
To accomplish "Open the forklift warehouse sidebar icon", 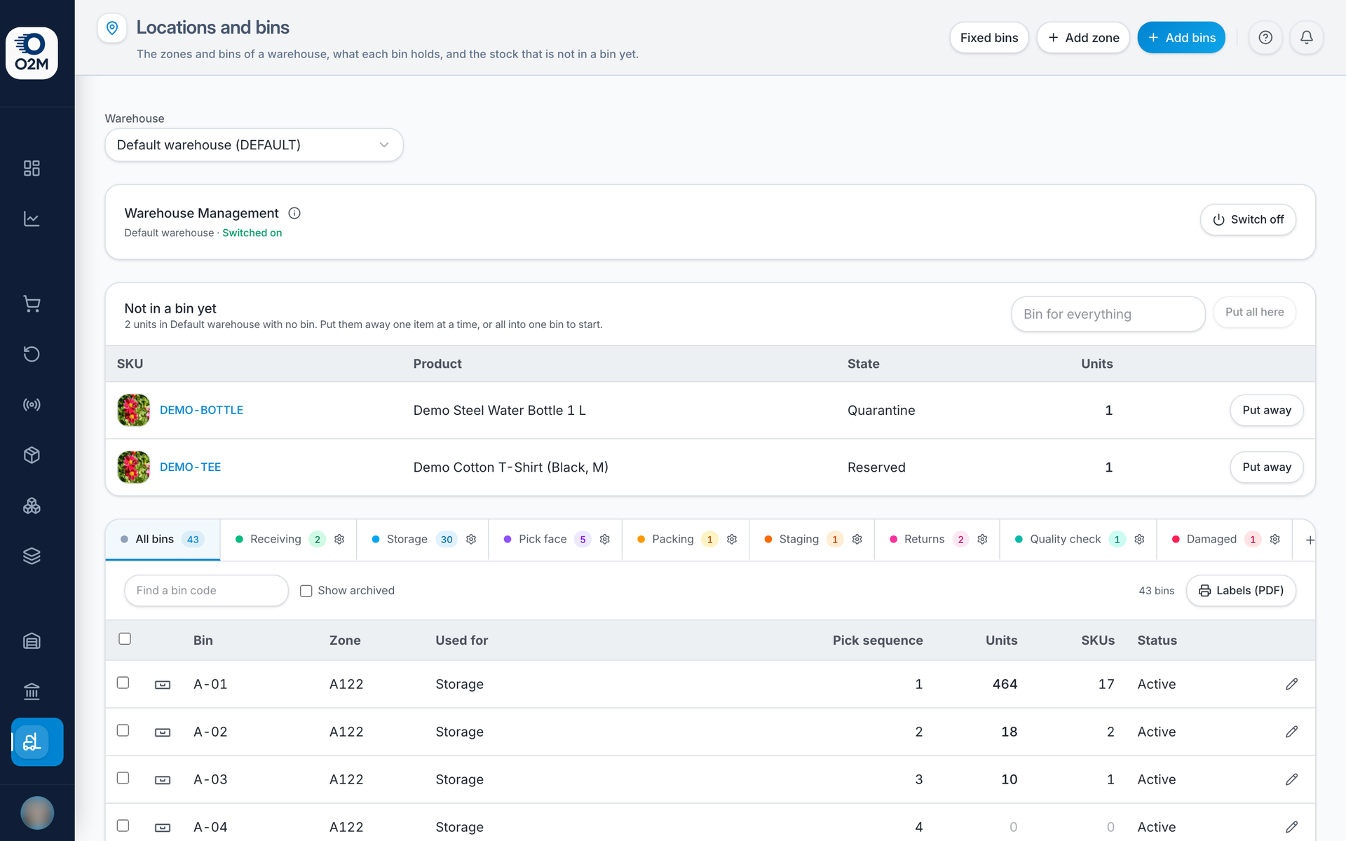I will coord(37,741).
